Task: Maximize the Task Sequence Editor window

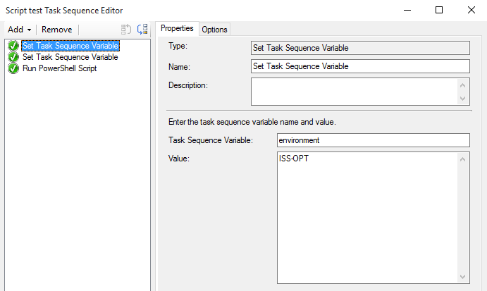Action: click(x=439, y=11)
